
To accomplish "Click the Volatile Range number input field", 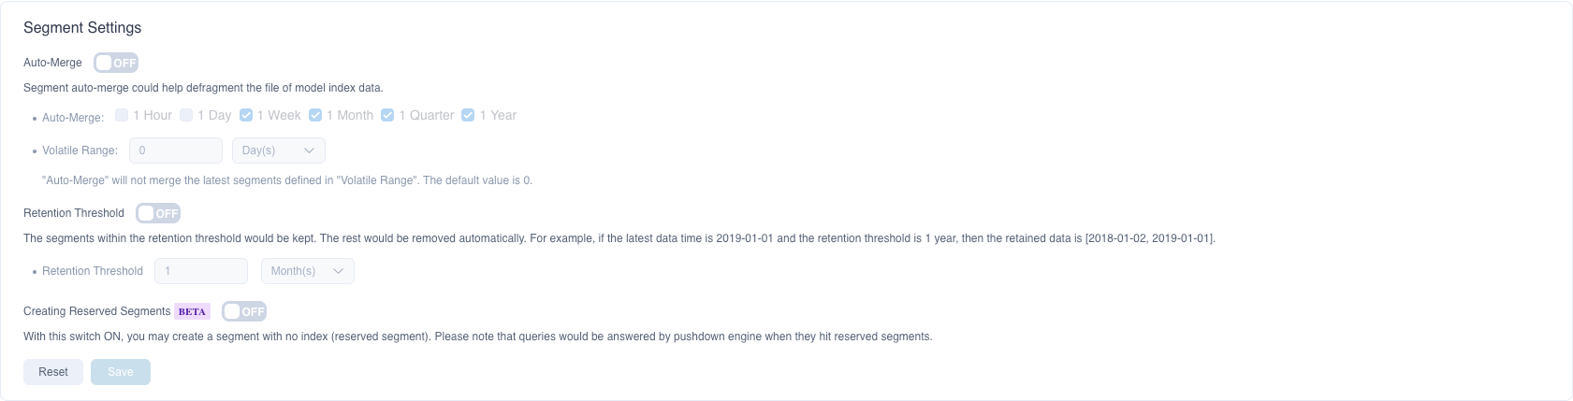I will 175,150.
